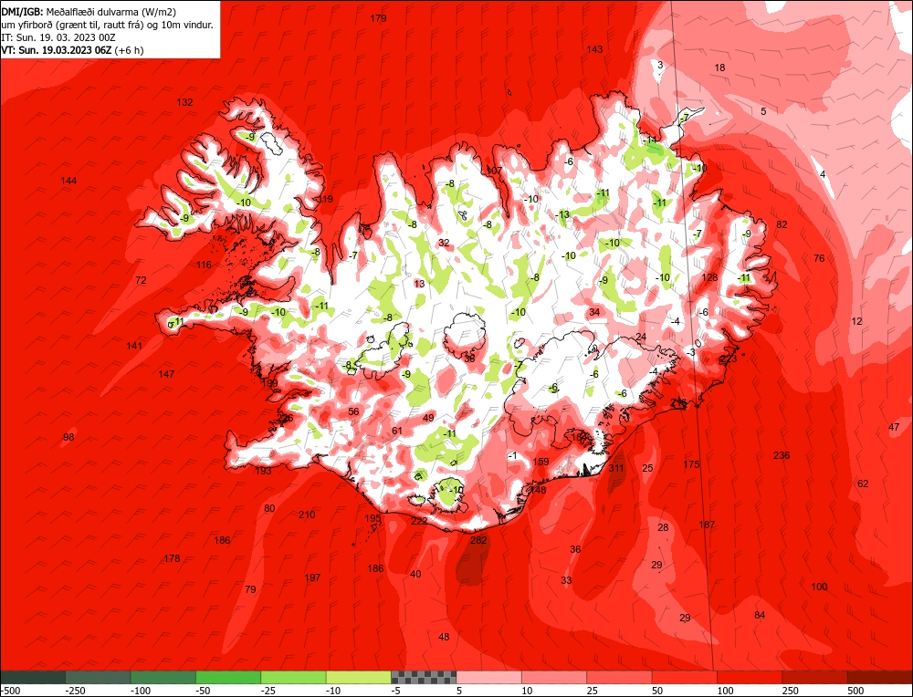This screenshot has width=913, height=697.
Task: Click legend tick label '250'
Action: (x=791, y=691)
